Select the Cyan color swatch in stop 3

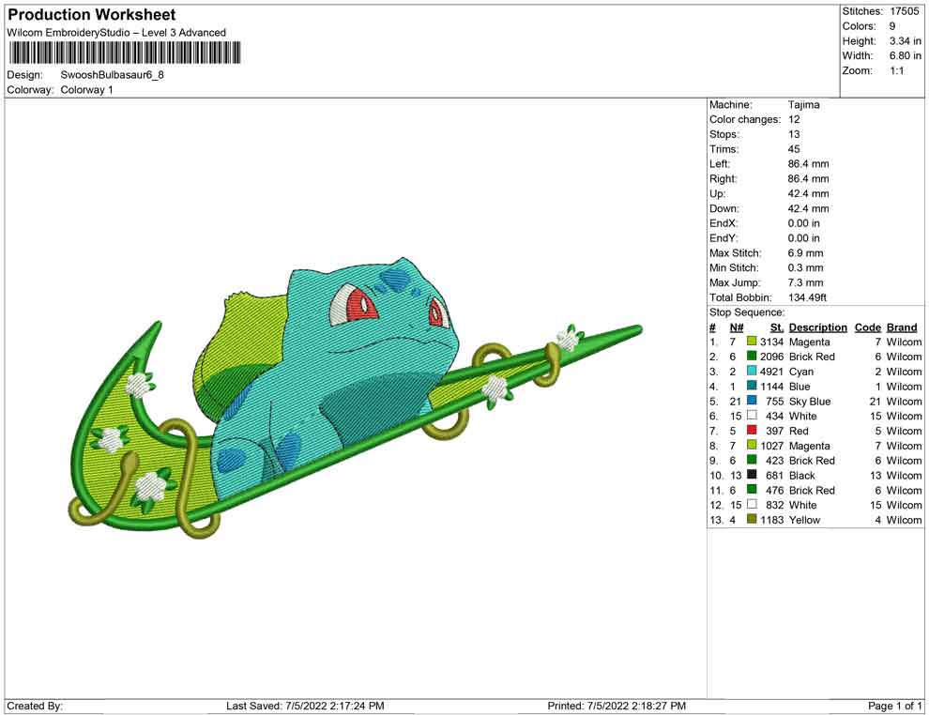pos(752,372)
